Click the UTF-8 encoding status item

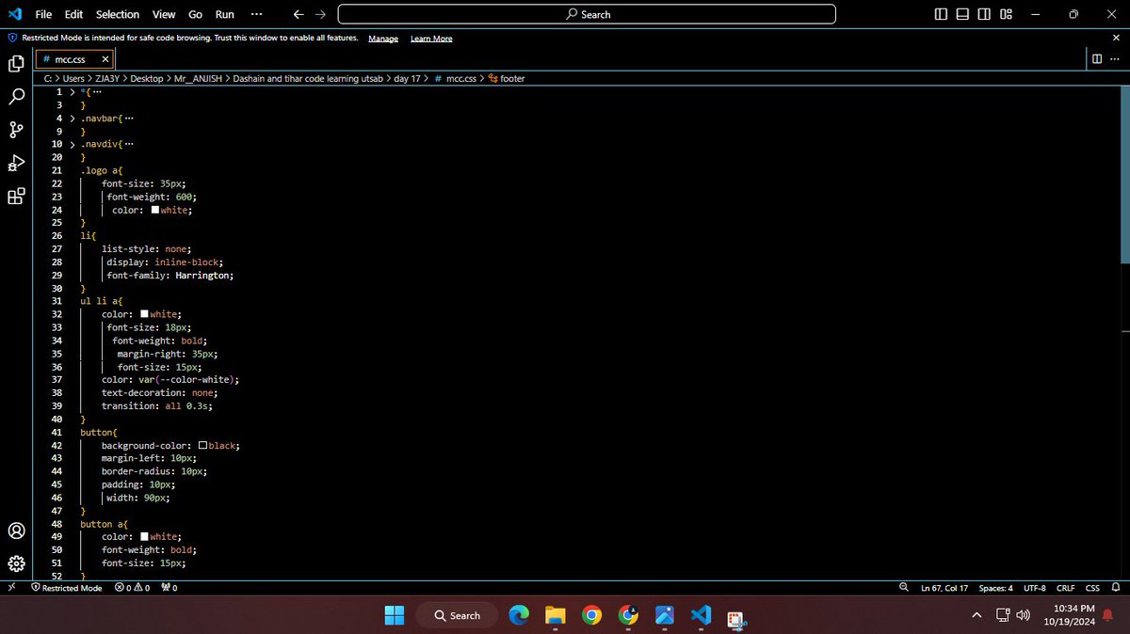[x=1035, y=587]
